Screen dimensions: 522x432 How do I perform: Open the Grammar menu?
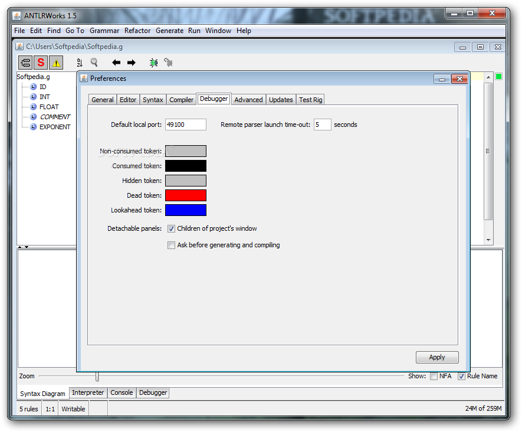point(104,31)
